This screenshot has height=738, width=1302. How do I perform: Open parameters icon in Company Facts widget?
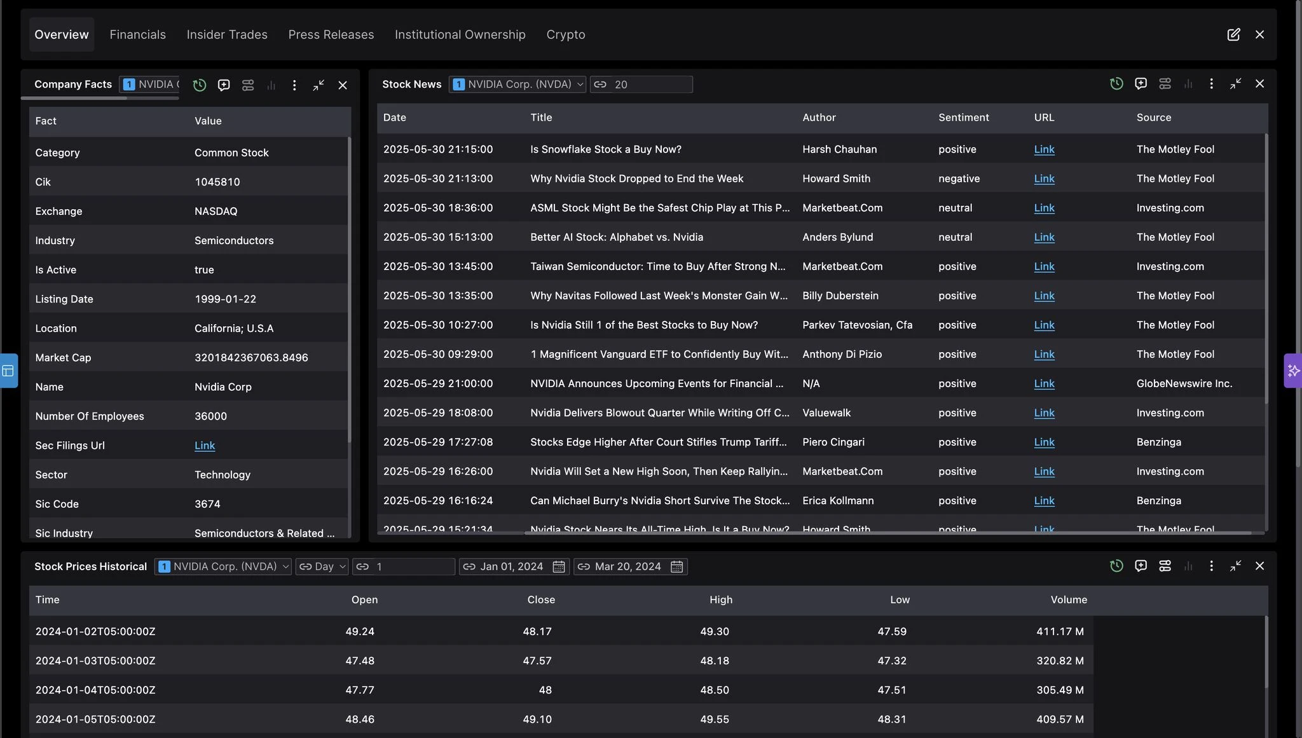coord(248,85)
